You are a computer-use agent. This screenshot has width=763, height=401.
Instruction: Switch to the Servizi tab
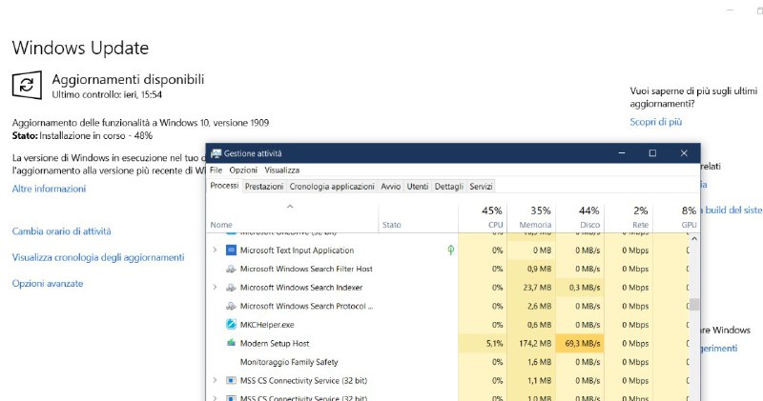point(481,186)
